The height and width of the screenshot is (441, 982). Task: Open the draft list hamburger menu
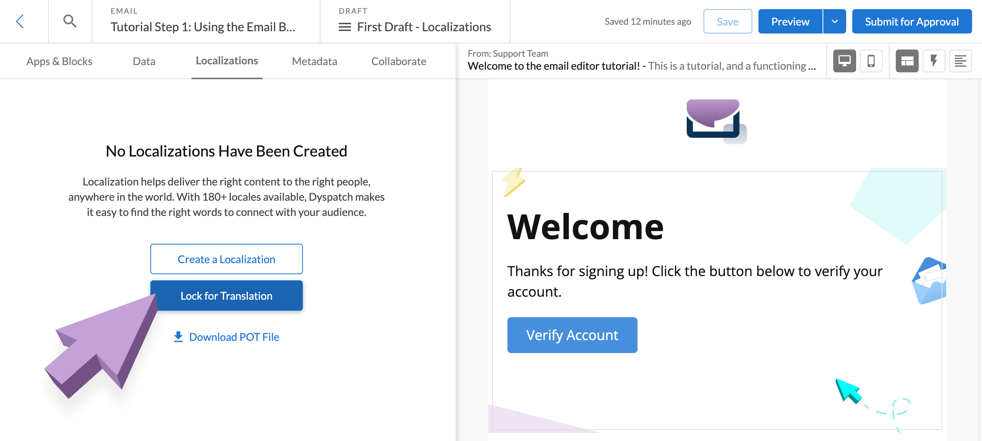[x=345, y=27]
